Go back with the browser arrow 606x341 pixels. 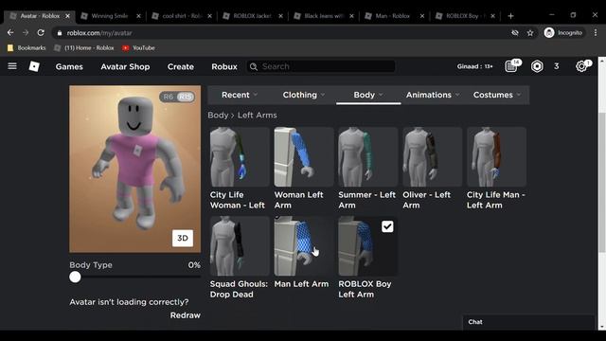click(x=10, y=33)
